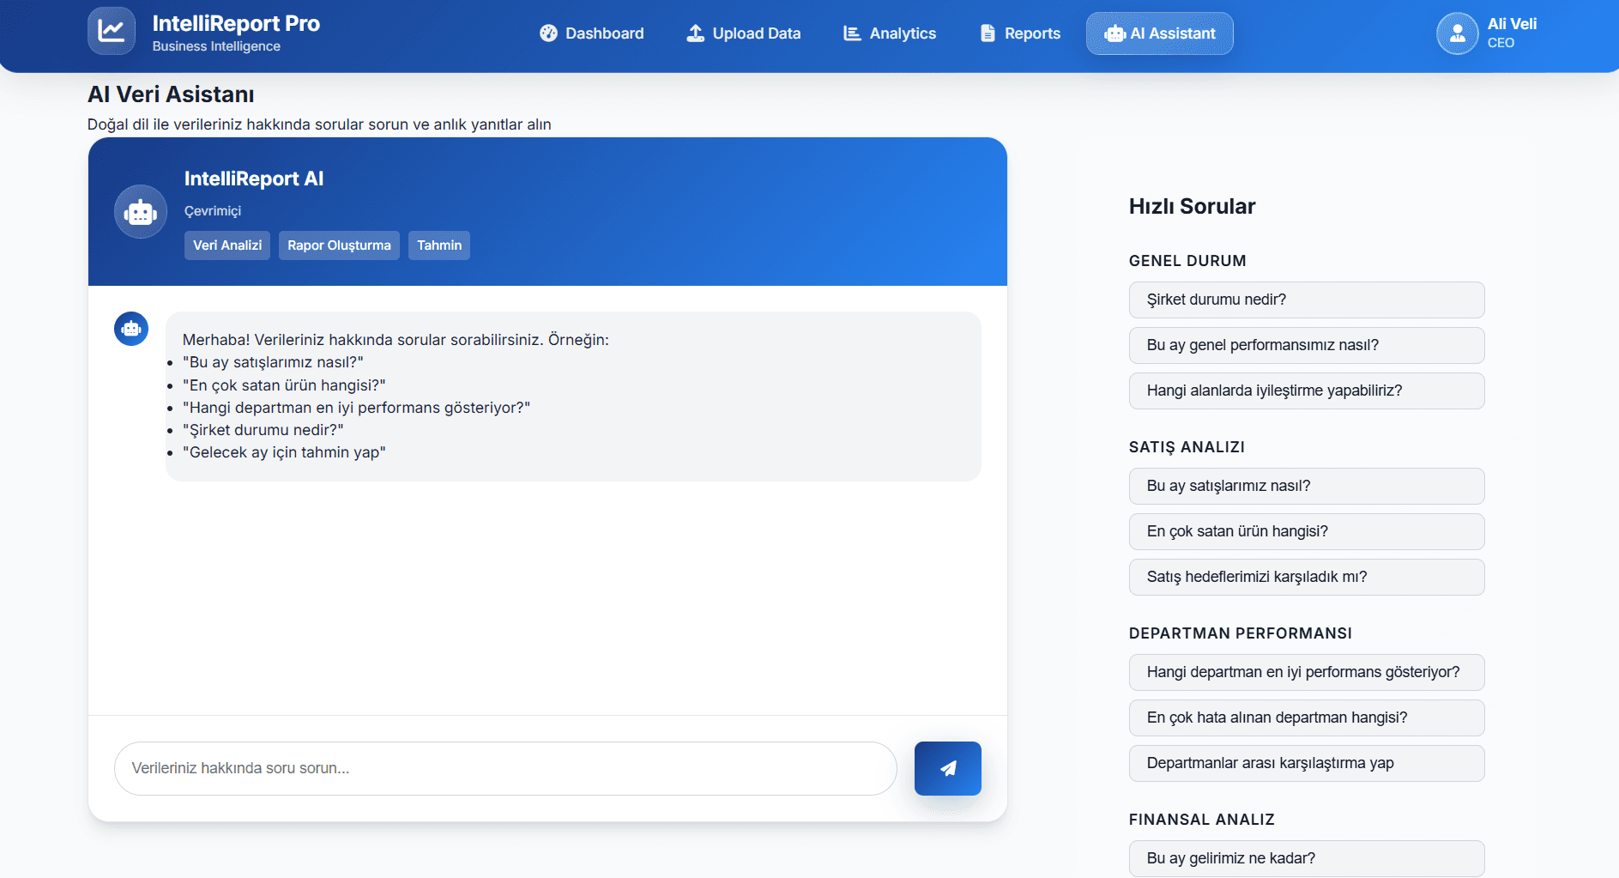
Task: Click the large robot avatar in the chat header
Action: tap(141, 211)
